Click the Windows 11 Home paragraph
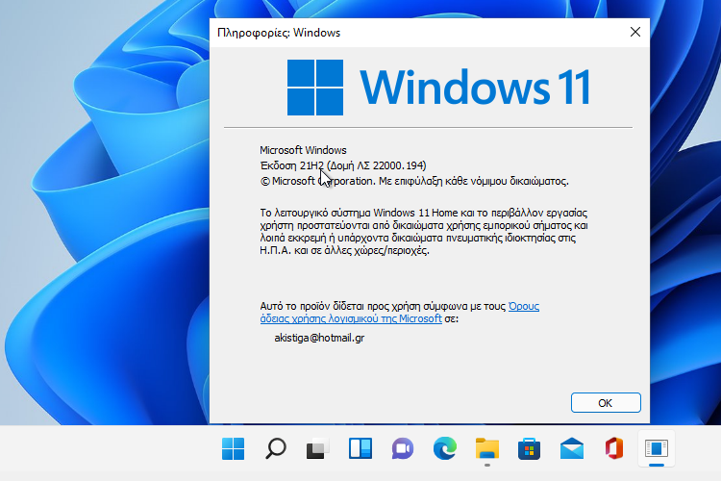 click(x=424, y=232)
